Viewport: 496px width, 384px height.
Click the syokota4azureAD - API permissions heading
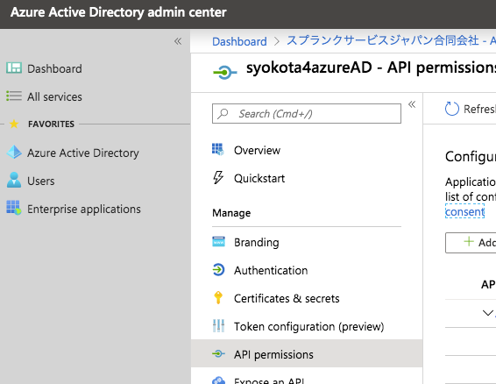coord(371,68)
